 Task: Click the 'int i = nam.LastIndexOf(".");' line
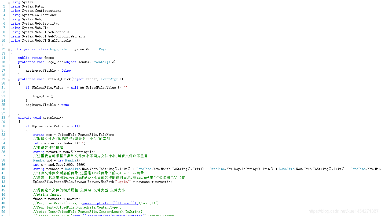(x=60, y=143)
